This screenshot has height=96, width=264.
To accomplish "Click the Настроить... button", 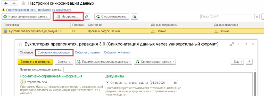I will tap(68, 16).
